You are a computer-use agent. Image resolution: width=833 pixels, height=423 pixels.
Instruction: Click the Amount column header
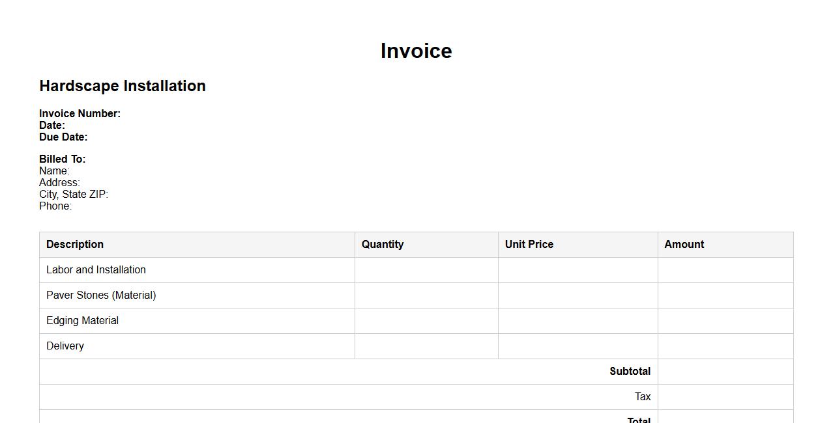click(684, 244)
